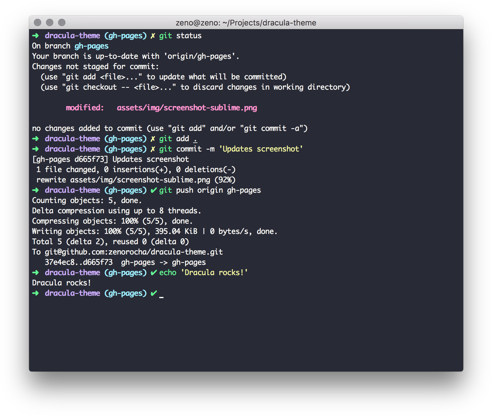Close the terminal window
492x416 pixels.
point(38,22)
